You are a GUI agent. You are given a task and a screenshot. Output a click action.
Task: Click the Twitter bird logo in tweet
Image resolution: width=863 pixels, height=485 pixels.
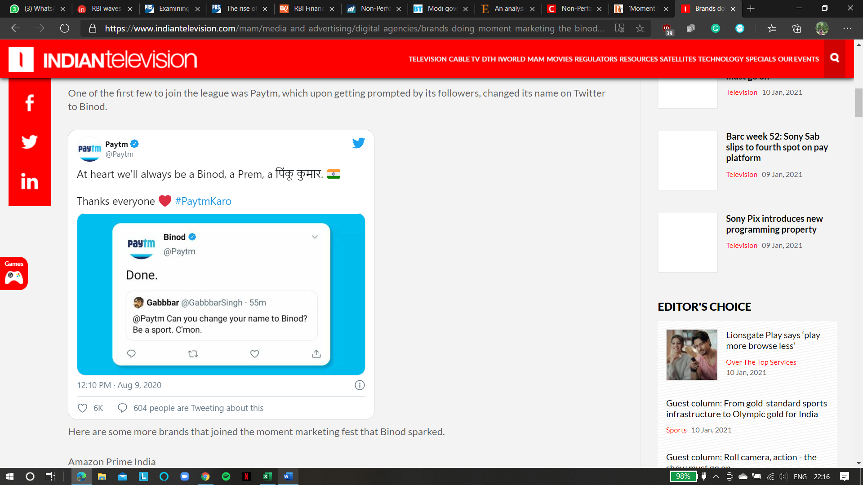coord(358,143)
